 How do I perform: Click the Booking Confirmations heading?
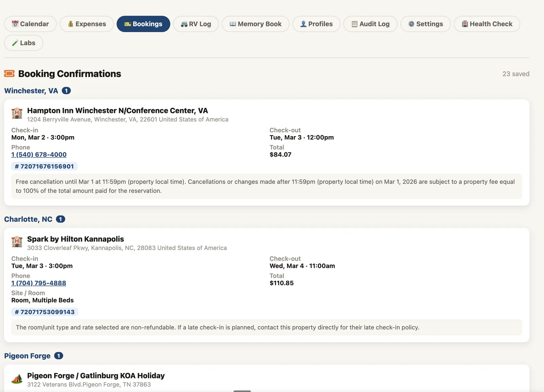click(69, 74)
